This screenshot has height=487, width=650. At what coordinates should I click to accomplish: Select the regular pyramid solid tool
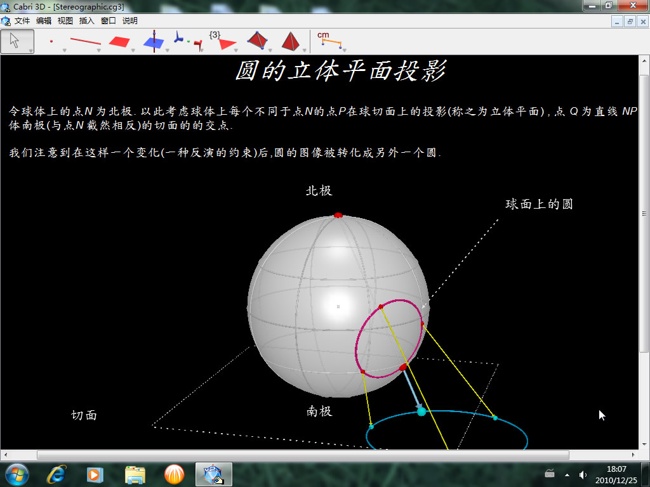click(x=291, y=41)
